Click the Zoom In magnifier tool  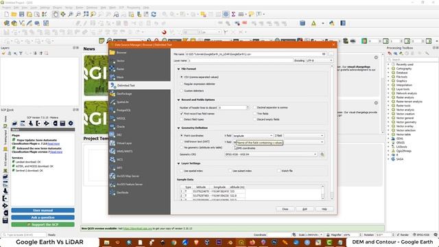[71, 14]
